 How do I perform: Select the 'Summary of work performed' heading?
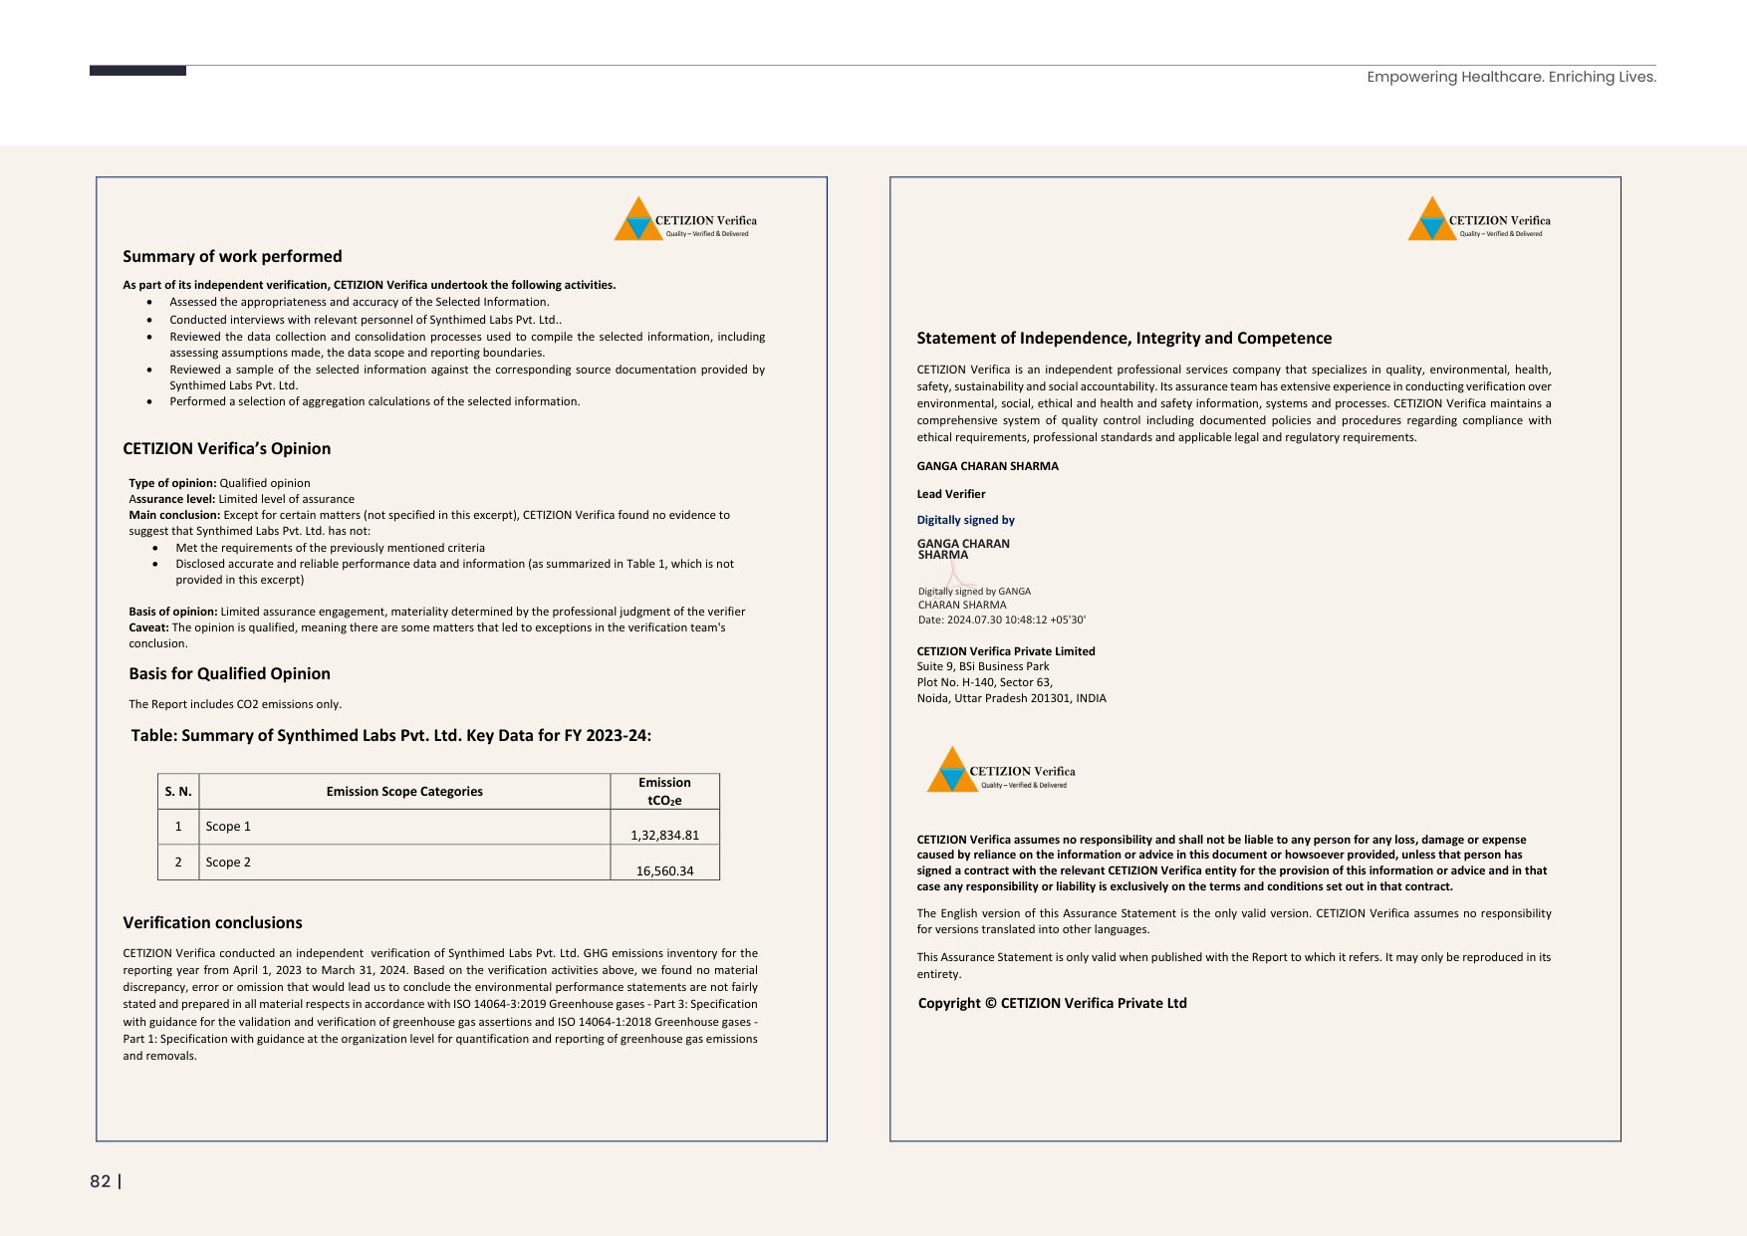pyautogui.click(x=232, y=256)
